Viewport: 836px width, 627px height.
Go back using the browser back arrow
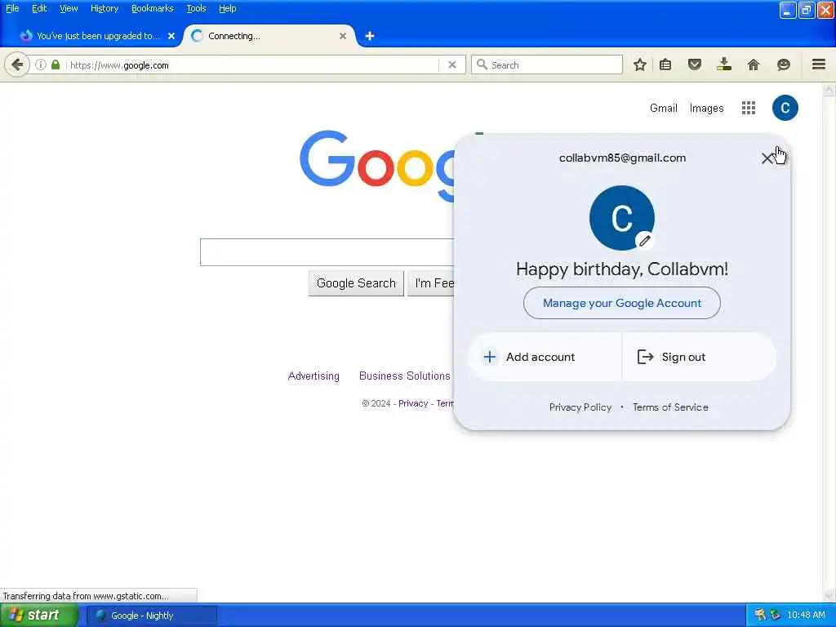[17, 65]
